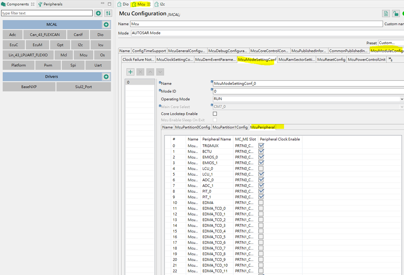Open the McuResetConfig tab
This screenshot has height=275, width=404.
click(331, 60)
